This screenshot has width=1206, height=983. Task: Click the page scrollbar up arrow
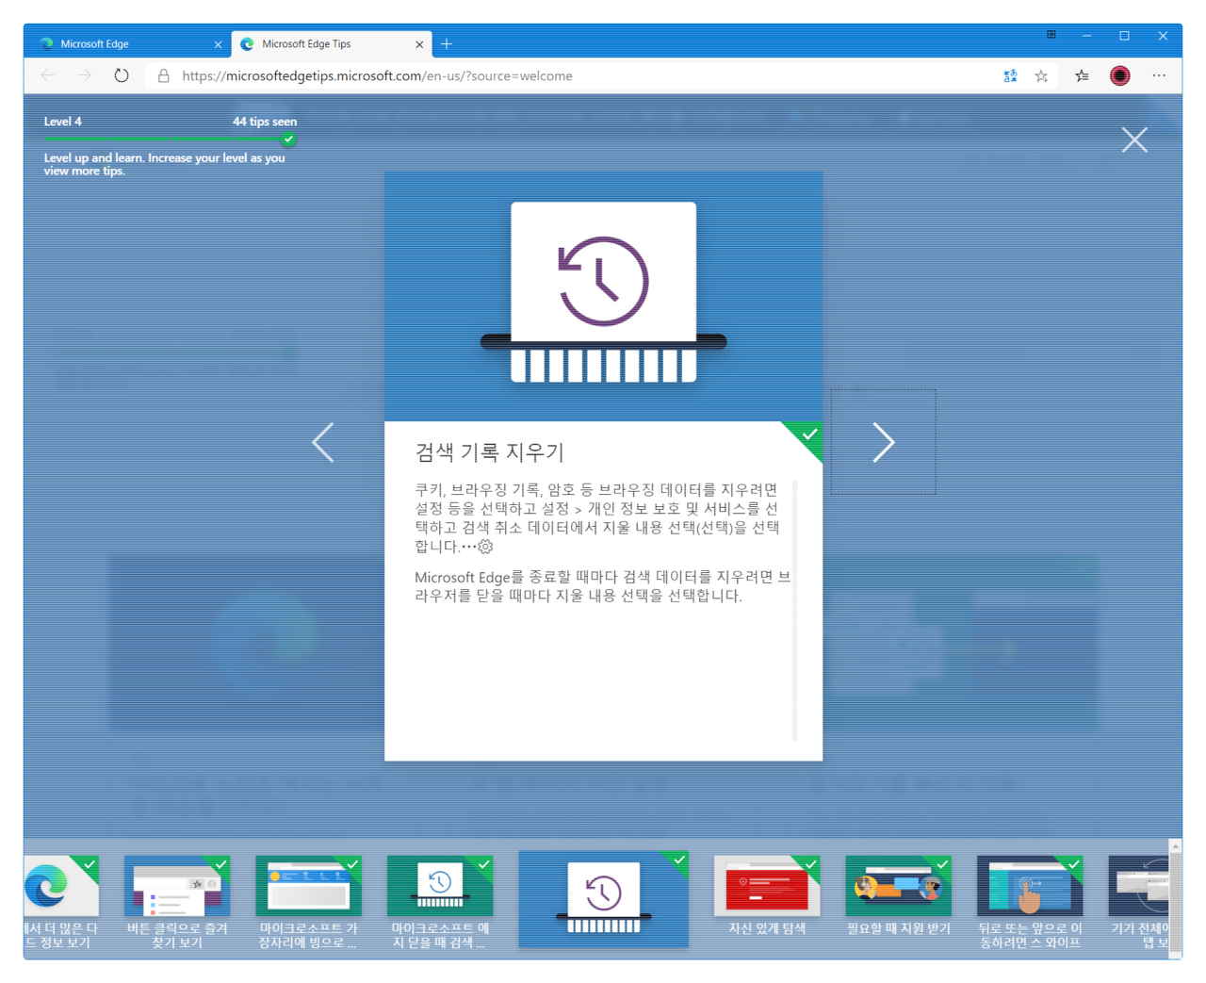pyautogui.click(x=1175, y=846)
